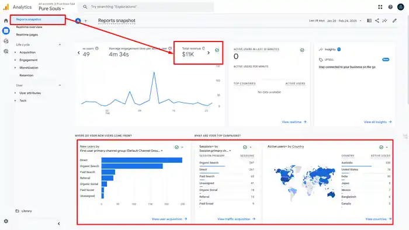Open the Advertising icon in left rail
Viewport: 409px width, 230px height.
[6, 51]
